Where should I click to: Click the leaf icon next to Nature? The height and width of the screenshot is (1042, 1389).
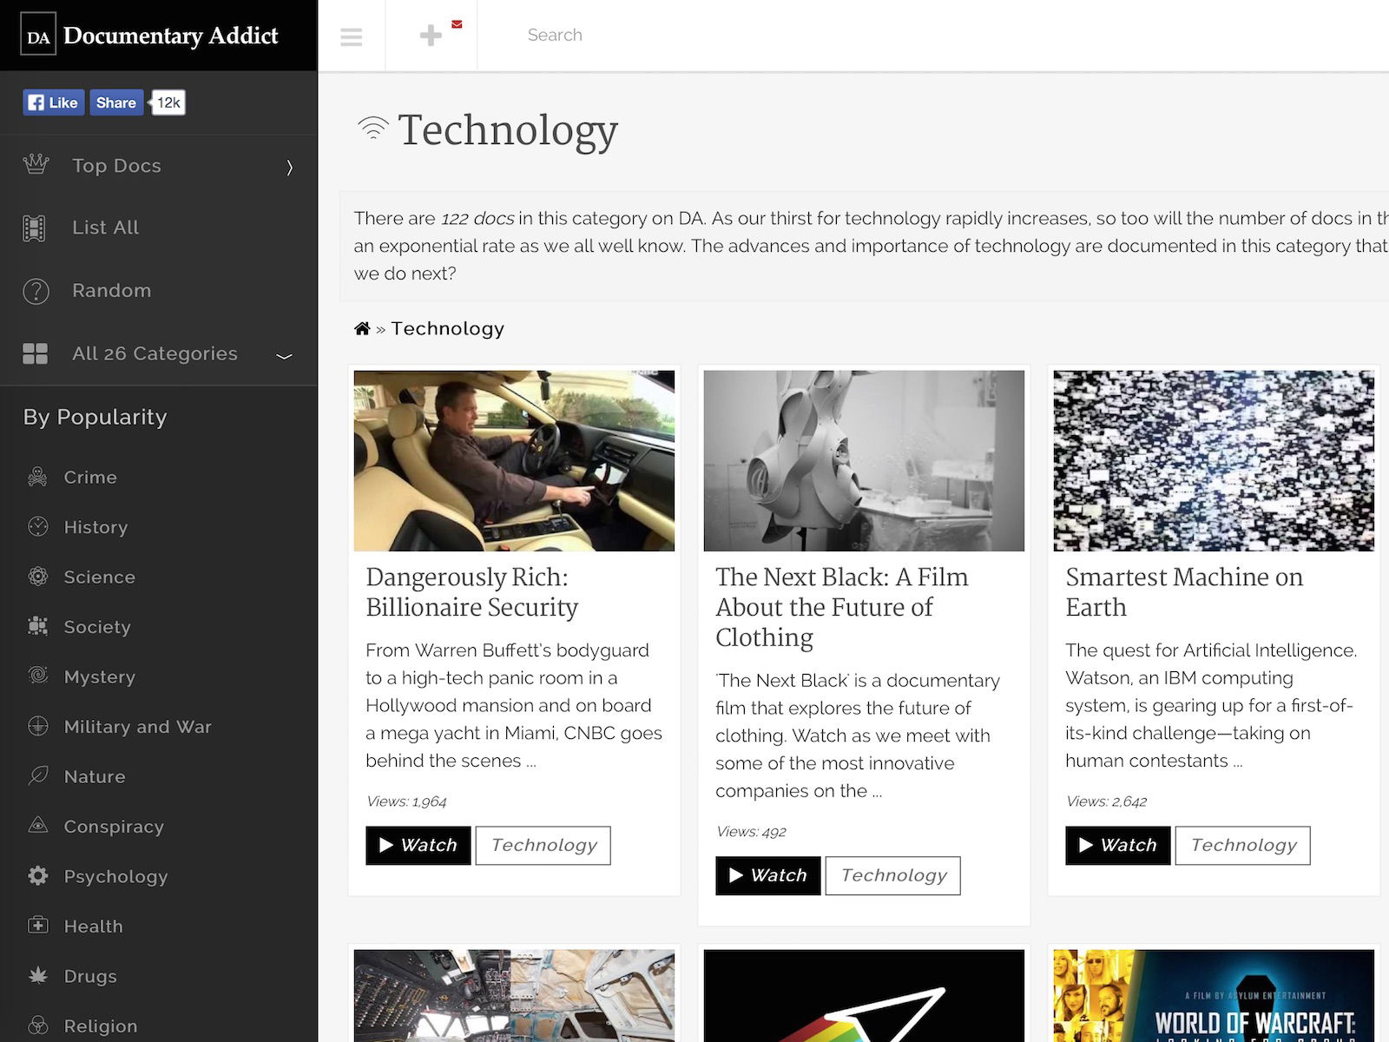tap(37, 775)
